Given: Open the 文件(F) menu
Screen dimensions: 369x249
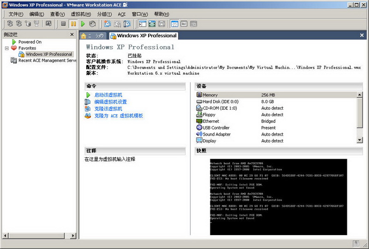Looking at the screenshot, I should tap(16, 14).
